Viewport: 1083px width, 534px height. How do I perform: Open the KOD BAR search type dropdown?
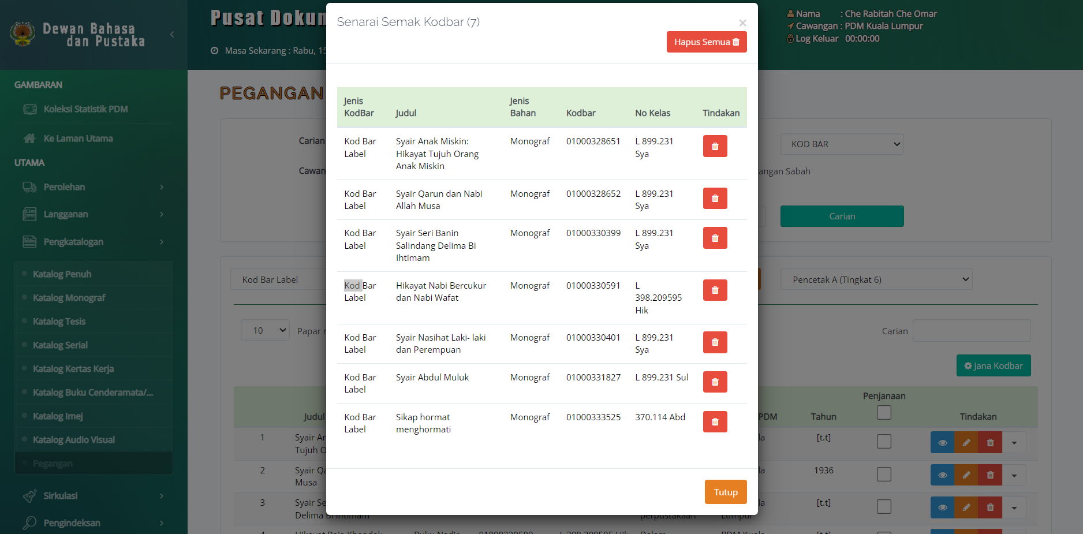point(842,144)
